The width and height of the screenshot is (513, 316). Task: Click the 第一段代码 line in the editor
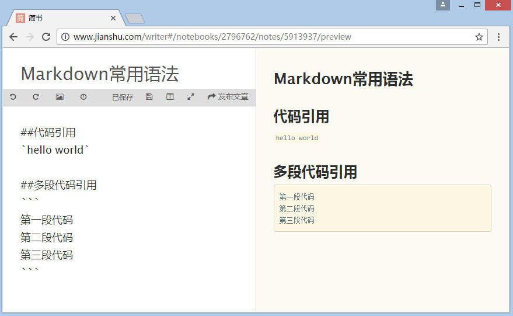(x=47, y=220)
